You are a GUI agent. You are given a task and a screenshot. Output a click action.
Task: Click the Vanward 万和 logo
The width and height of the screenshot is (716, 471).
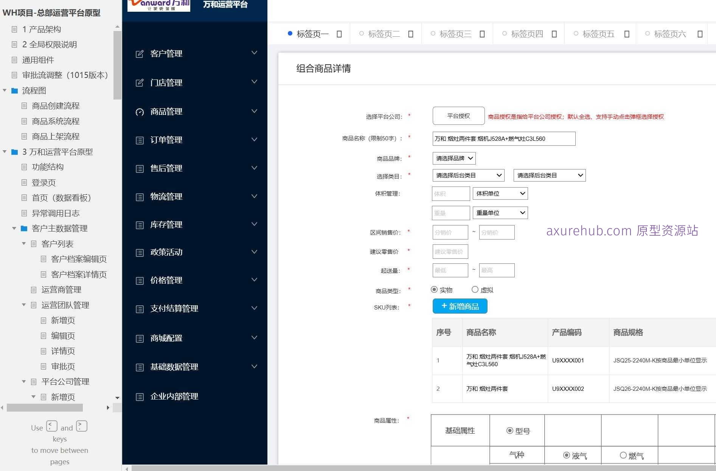point(158,5)
